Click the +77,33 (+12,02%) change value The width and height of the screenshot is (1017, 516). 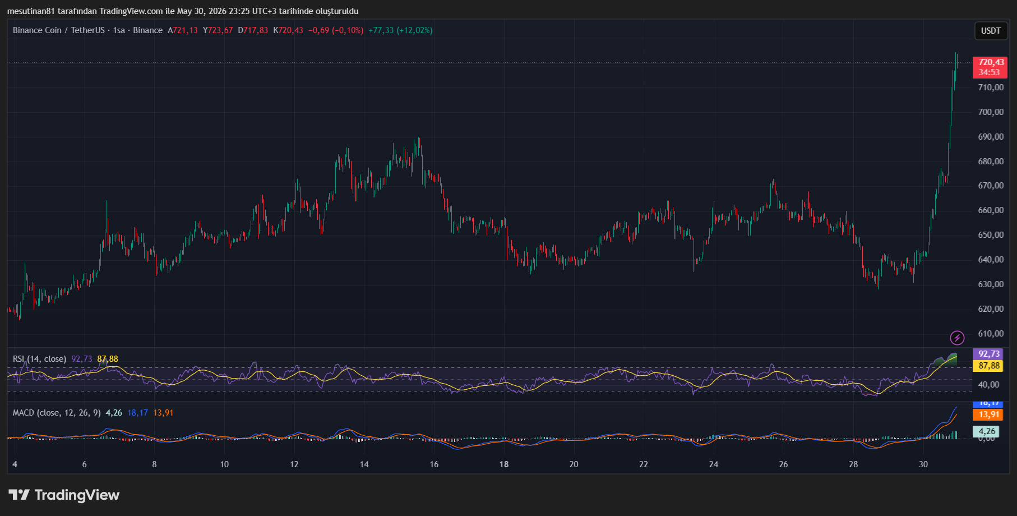point(400,30)
